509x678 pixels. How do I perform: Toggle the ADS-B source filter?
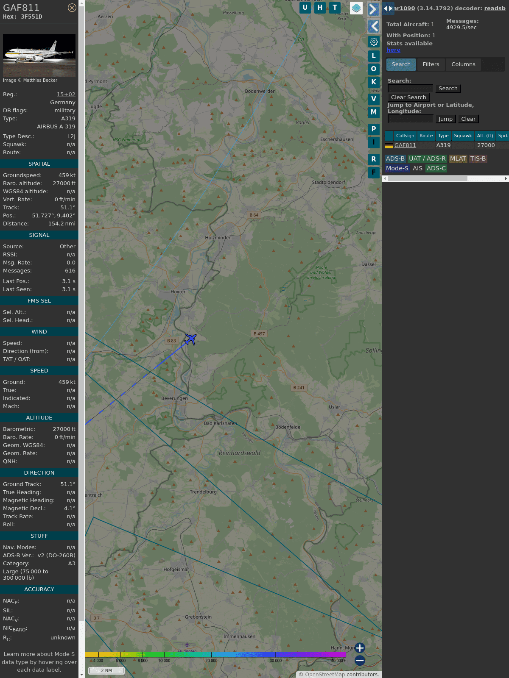click(x=395, y=158)
